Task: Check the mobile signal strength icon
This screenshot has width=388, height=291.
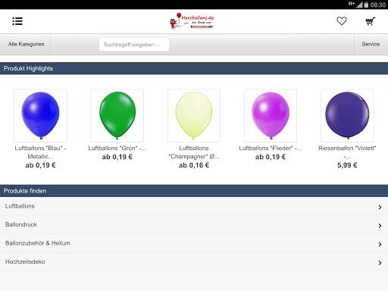Action: point(359,5)
